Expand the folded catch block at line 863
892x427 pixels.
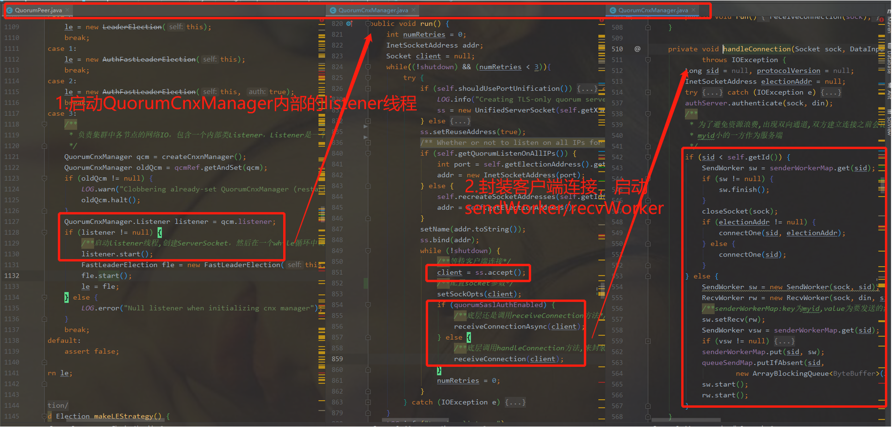[x=368, y=402]
